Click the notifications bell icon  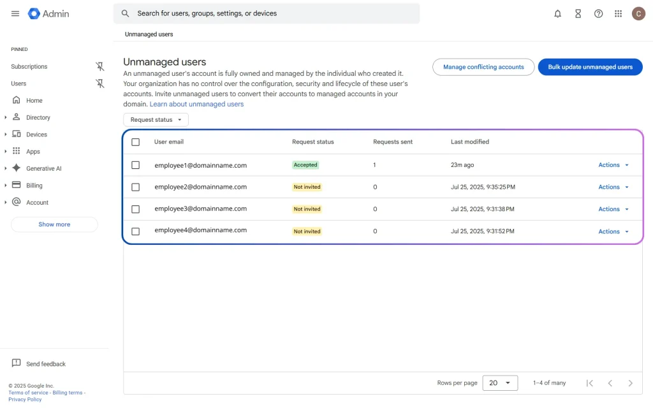558,13
